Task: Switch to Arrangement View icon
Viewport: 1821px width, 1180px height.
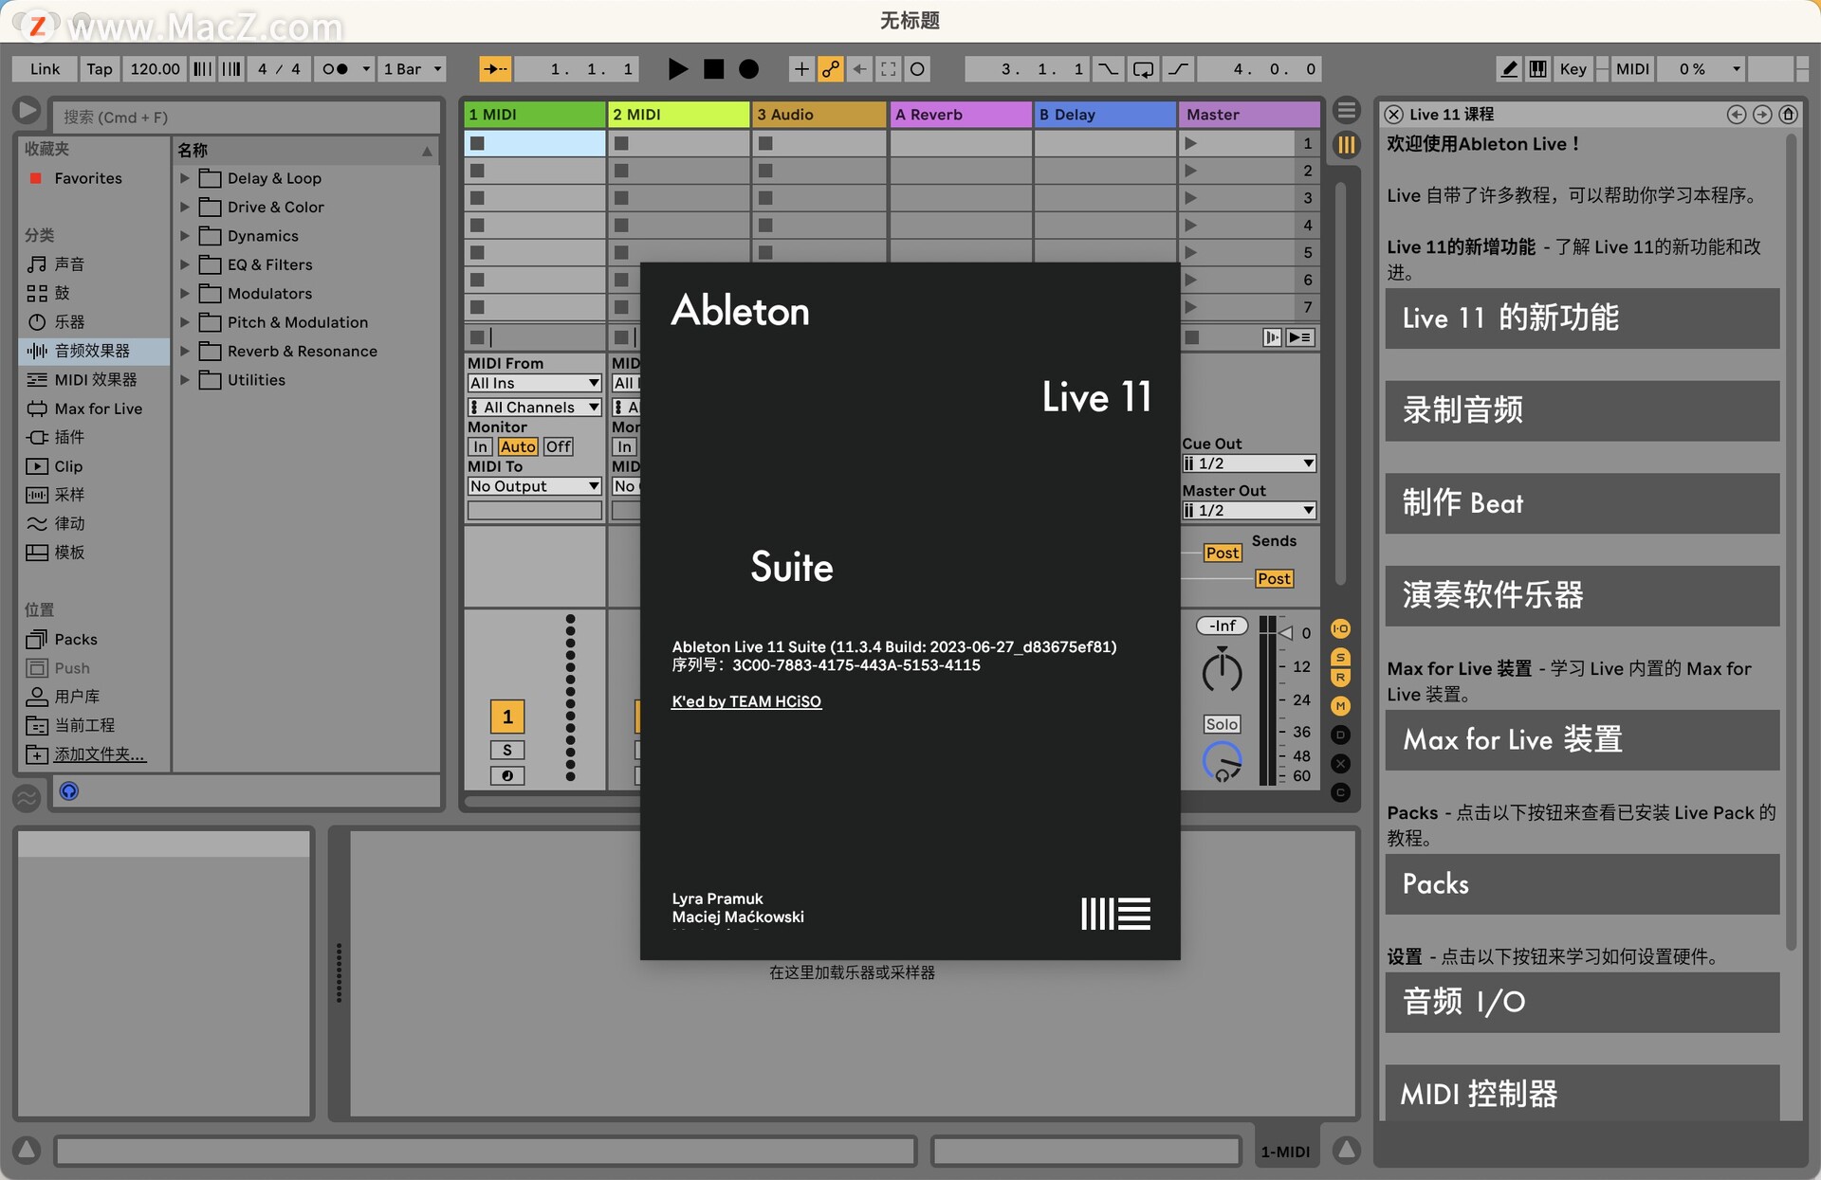Action: [1346, 110]
